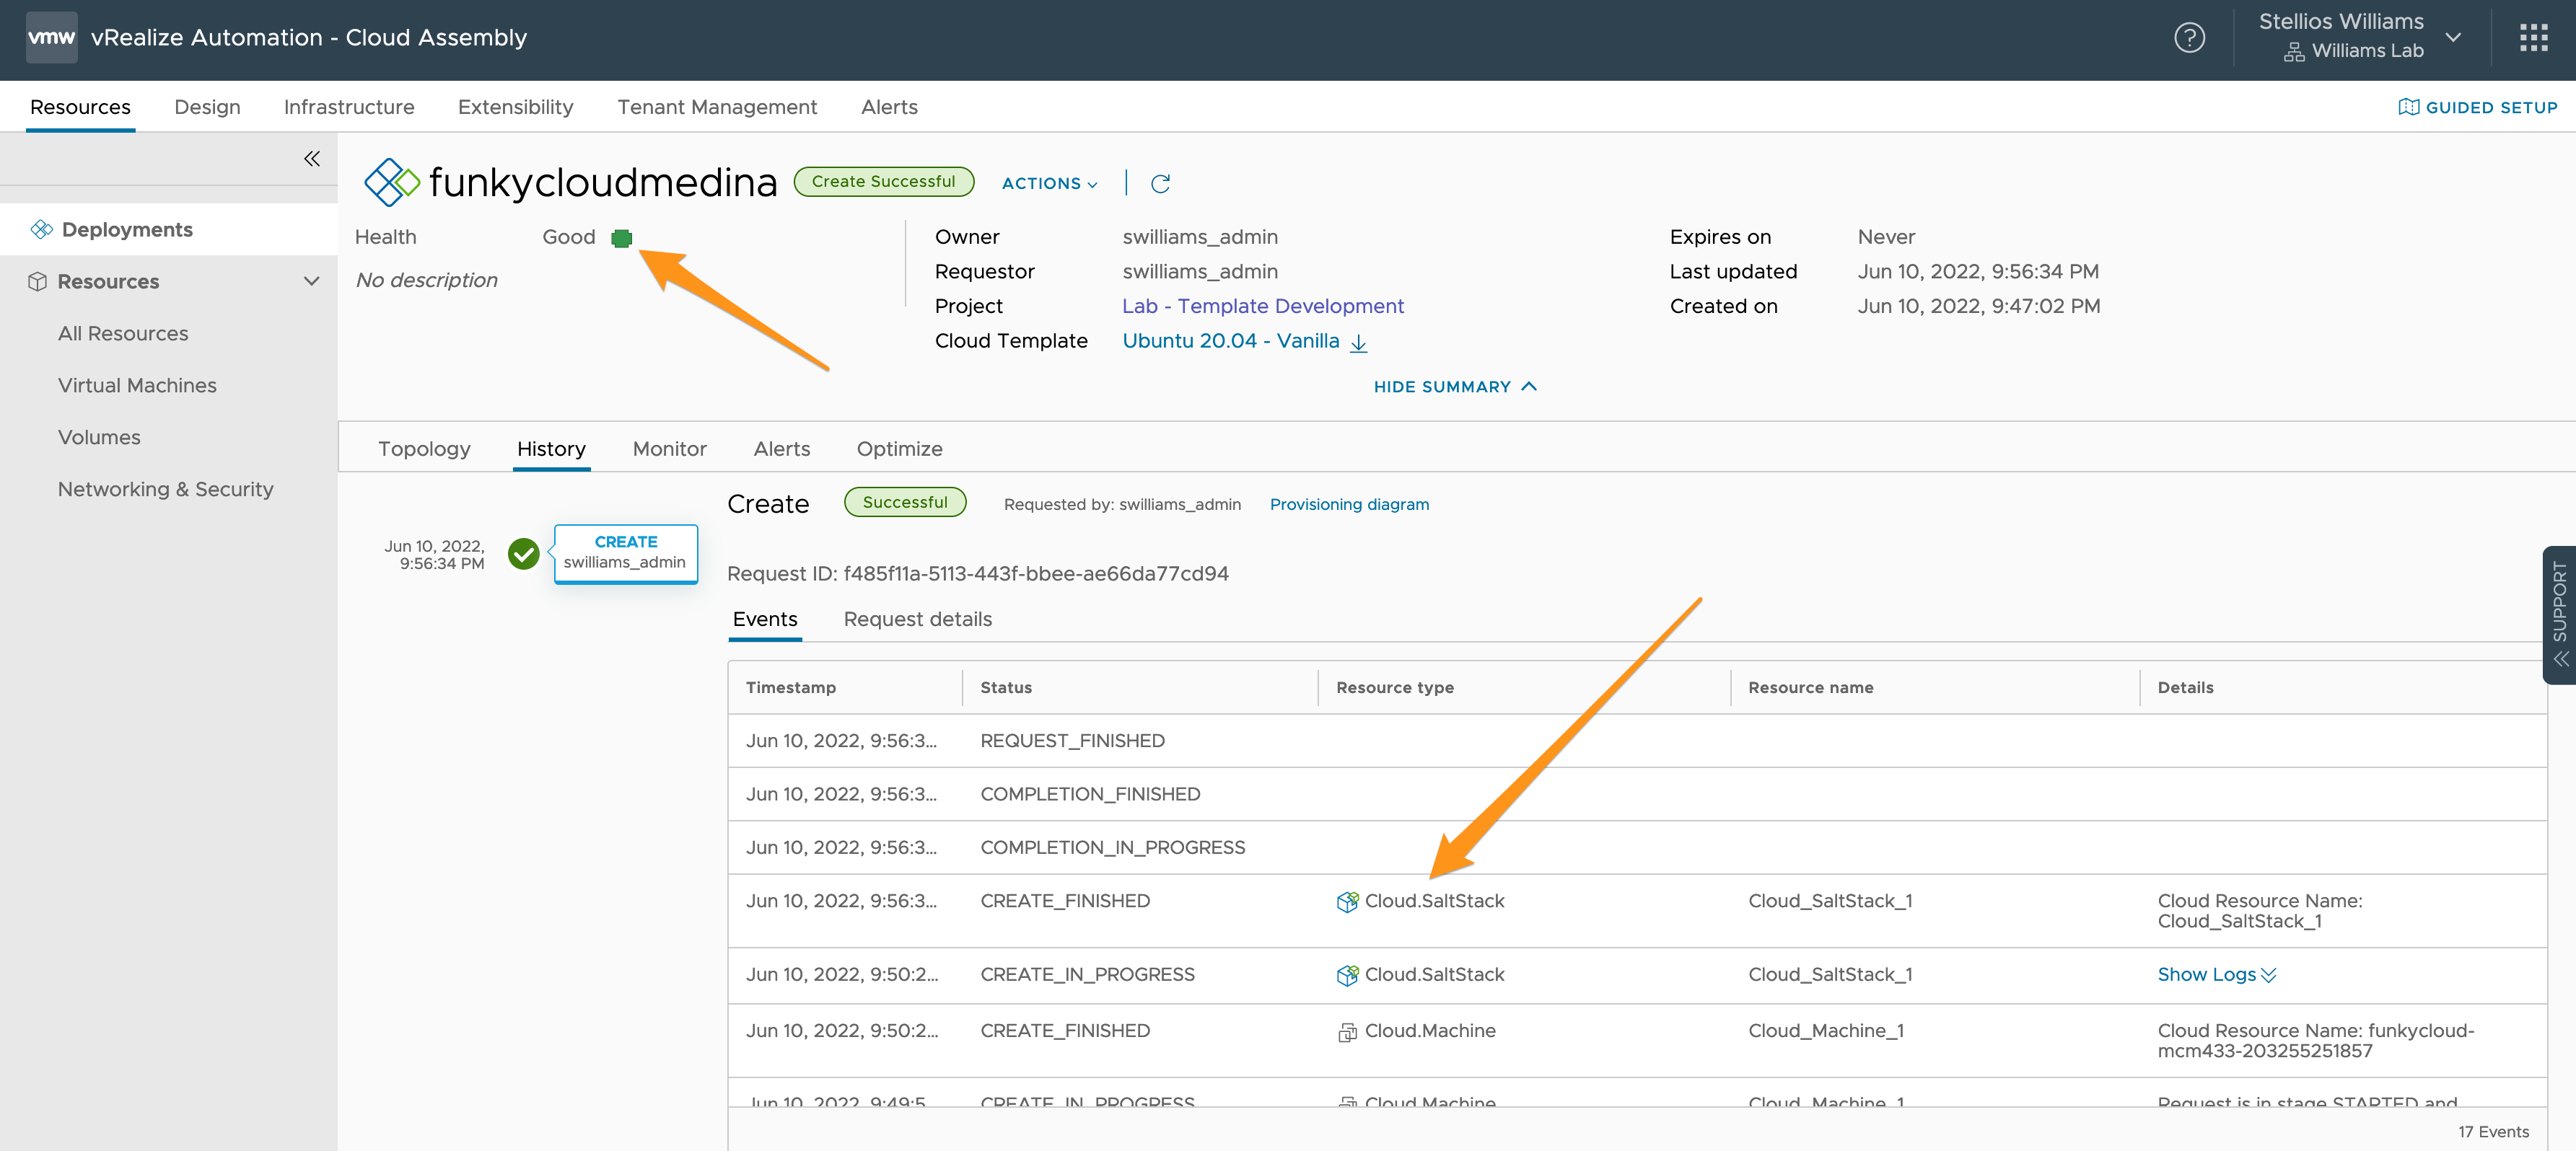2576x1151 pixels.
Task: Click the green check mark on the CREATE event
Action: (x=523, y=555)
